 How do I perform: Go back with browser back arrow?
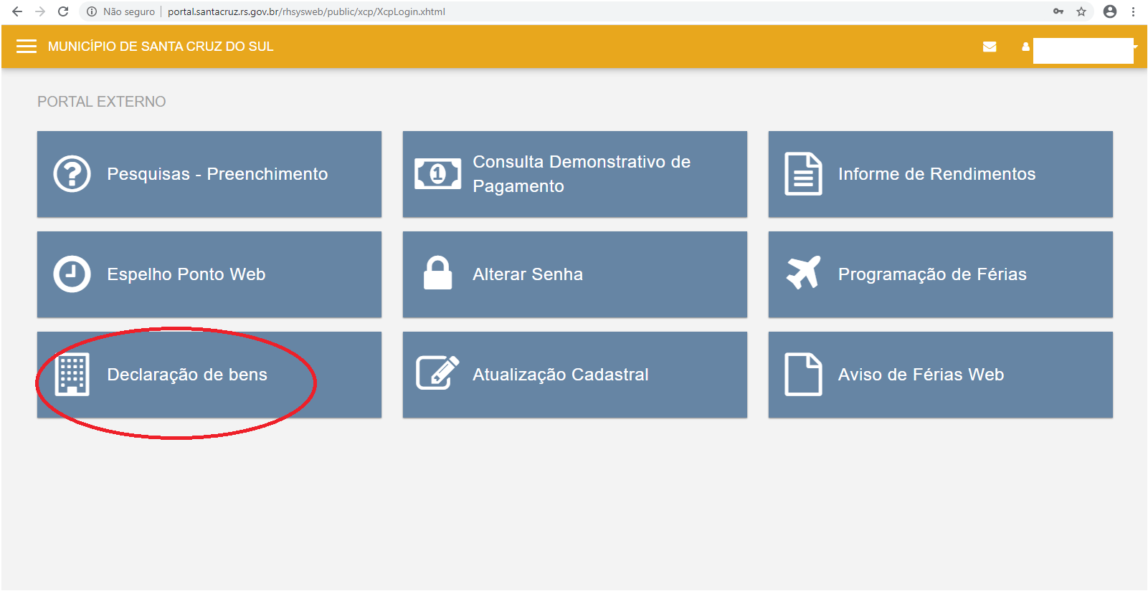coord(17,11)
